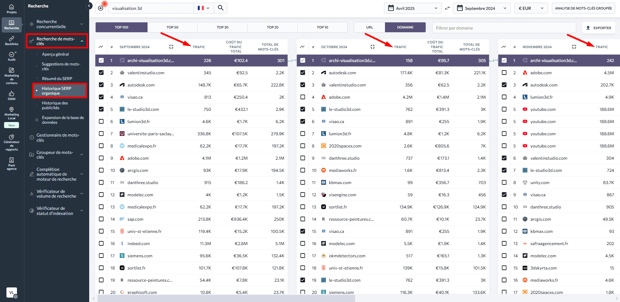Image resolution: width=620 pixels, height=302 pixels.
Task: Open the Projets section in sidebar
Action: 12,9
